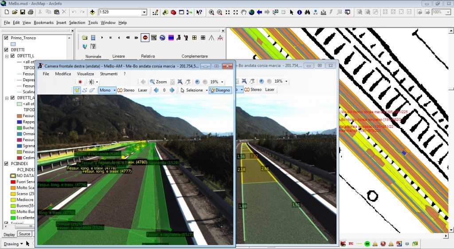
Task: Open the red ArcToolbox icon
Action: tap(173, 12)
